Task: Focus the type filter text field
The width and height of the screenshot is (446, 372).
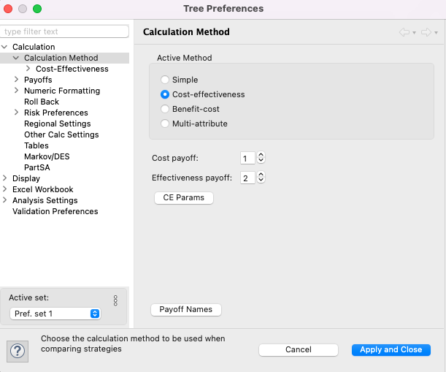Action: coord(64,31)
